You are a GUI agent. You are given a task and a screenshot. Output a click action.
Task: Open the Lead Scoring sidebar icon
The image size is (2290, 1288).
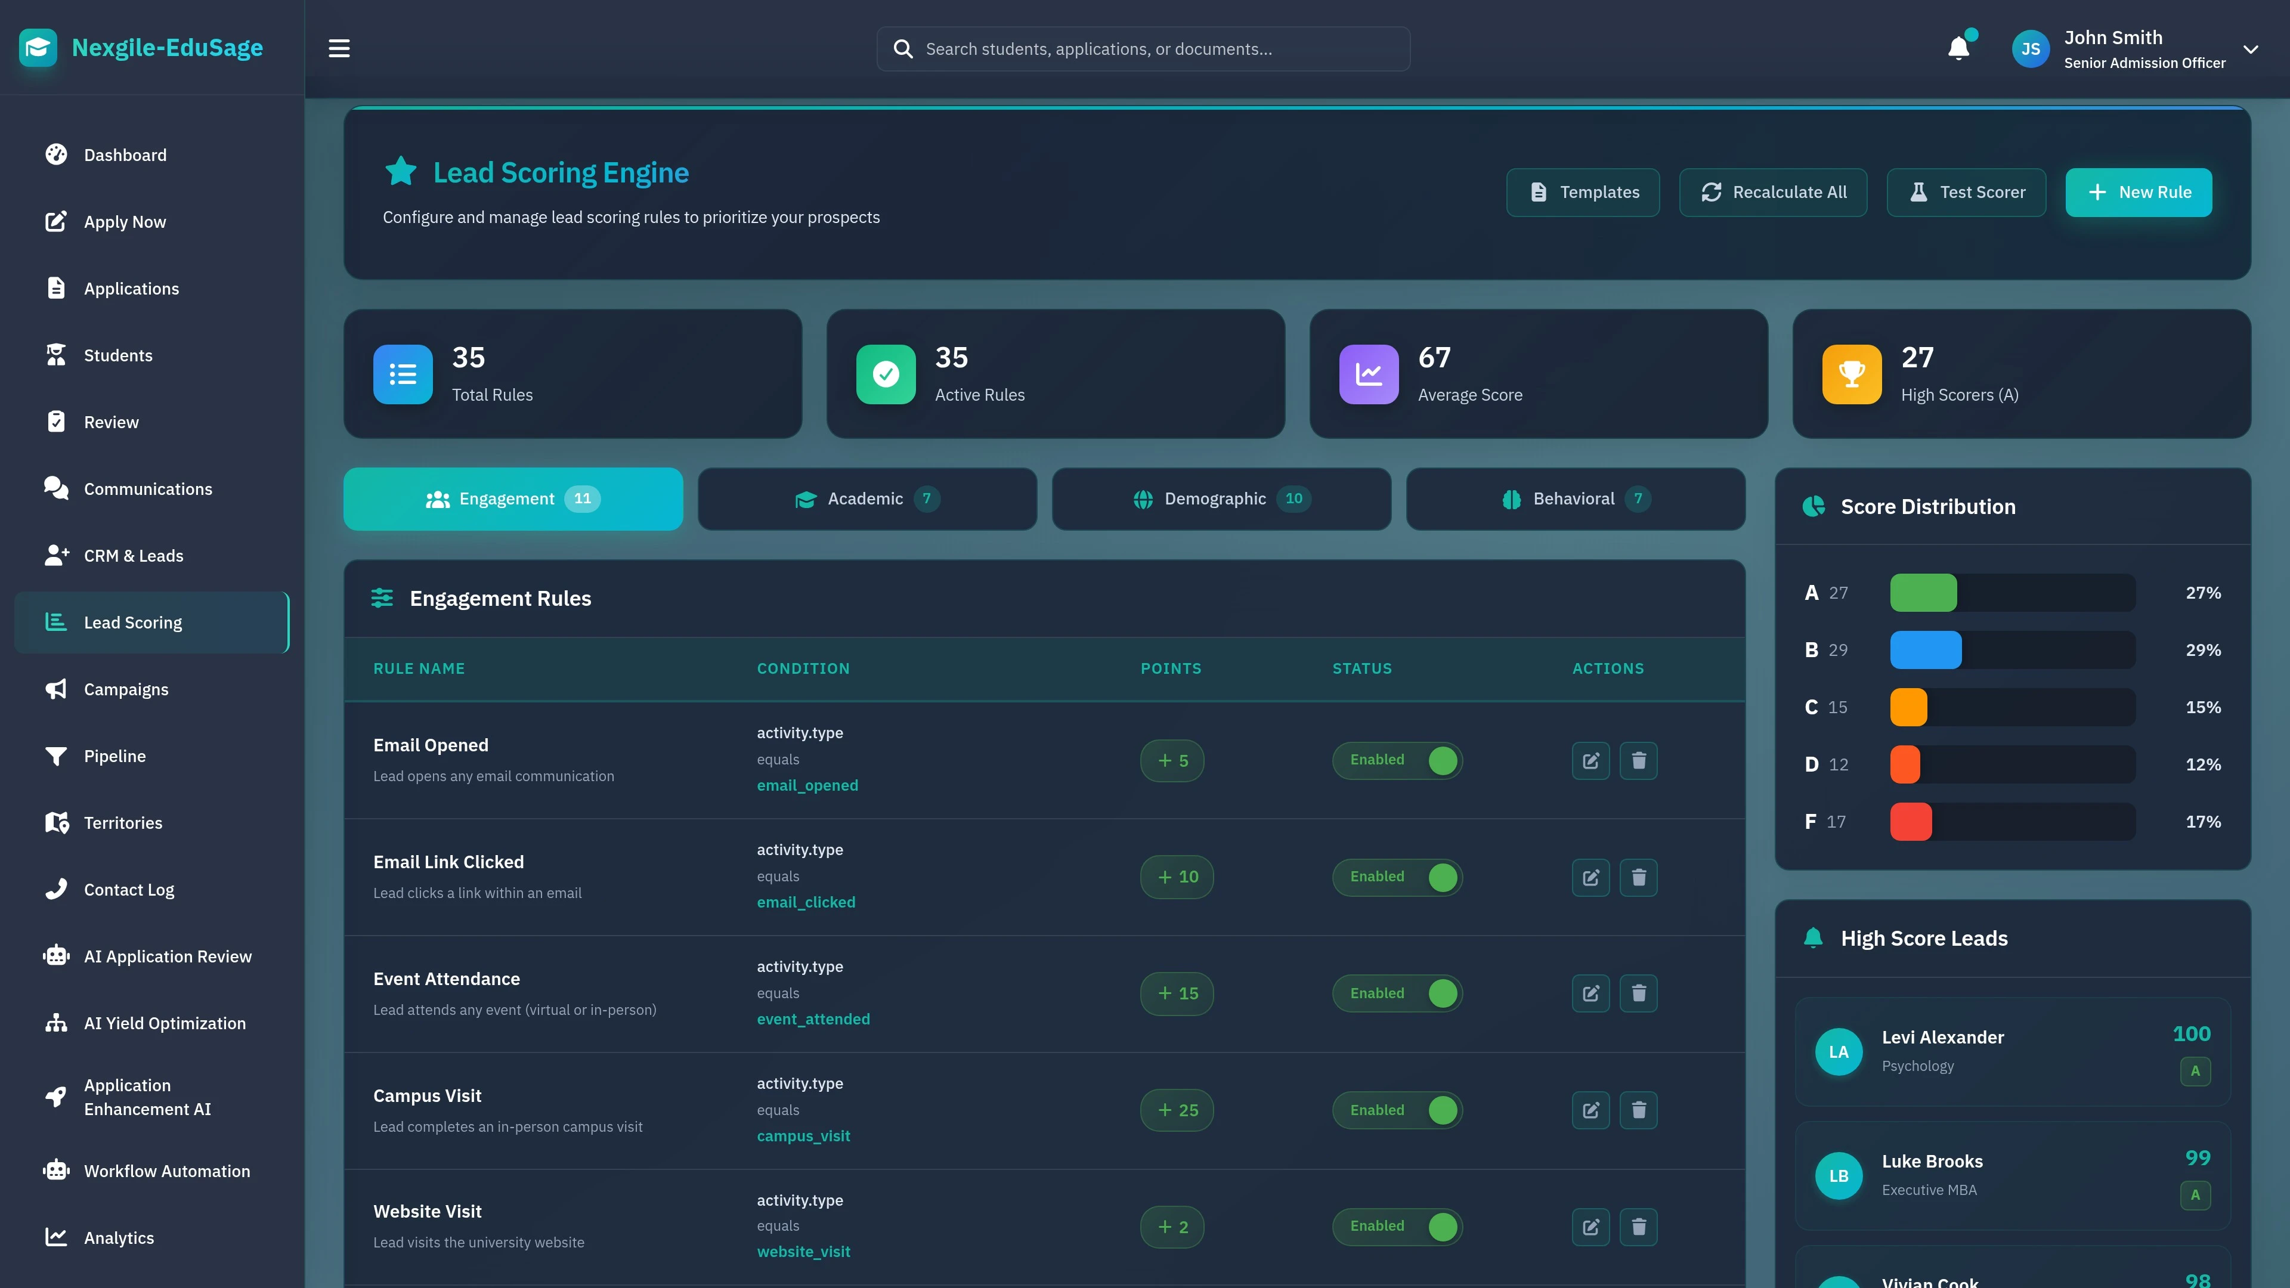pos(56,622)
